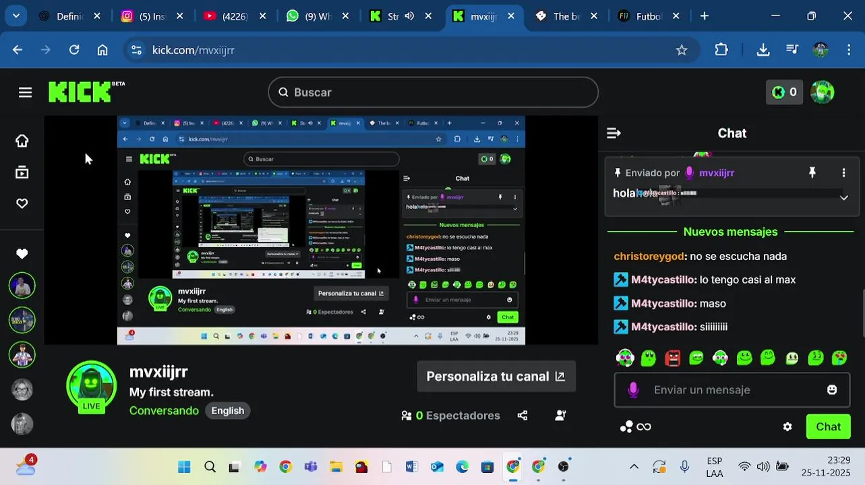
Task: Click the Enviar un mensaje input
Action: click(x=732, y=390)
